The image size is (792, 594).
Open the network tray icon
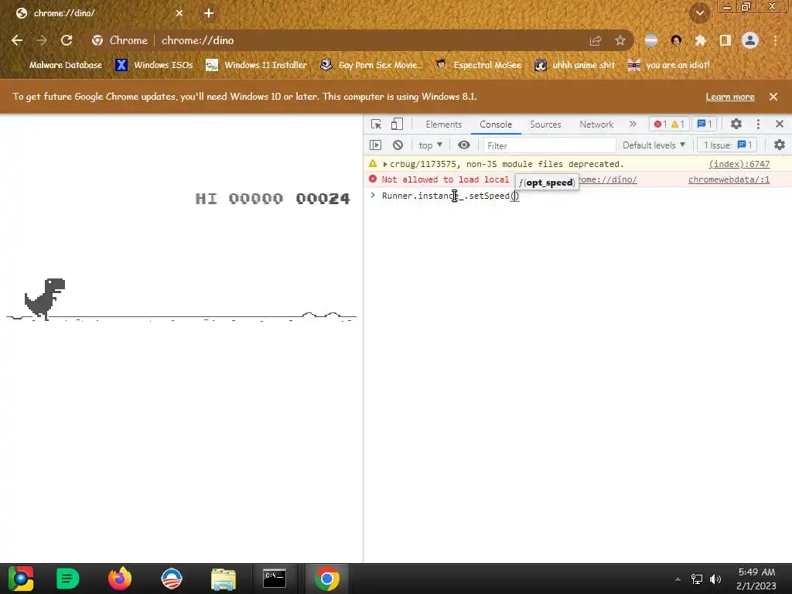(x=697, y=579)
